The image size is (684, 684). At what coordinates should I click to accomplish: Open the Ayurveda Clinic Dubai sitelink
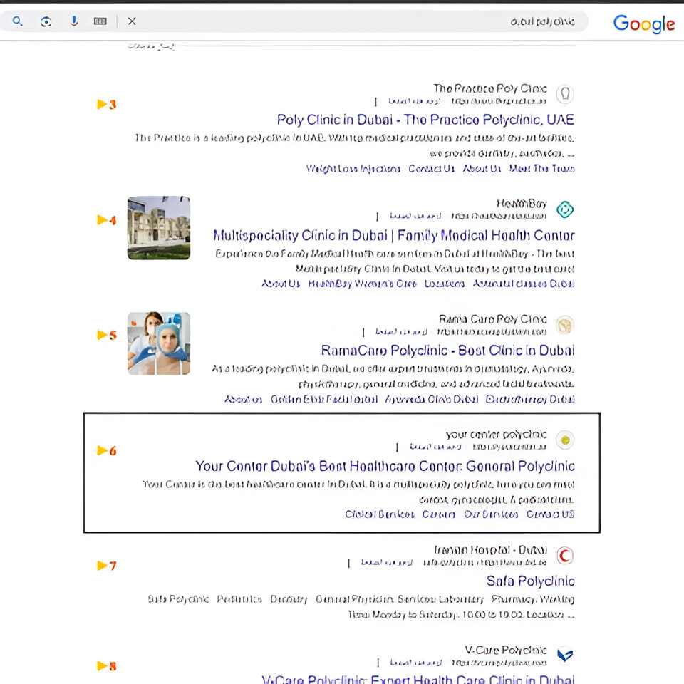(432, 400)
